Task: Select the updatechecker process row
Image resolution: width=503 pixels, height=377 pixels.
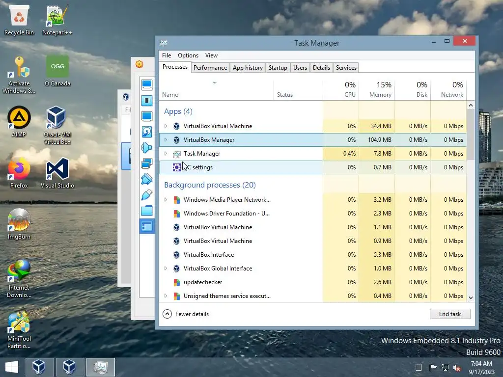Action: [x=313, y=282]
